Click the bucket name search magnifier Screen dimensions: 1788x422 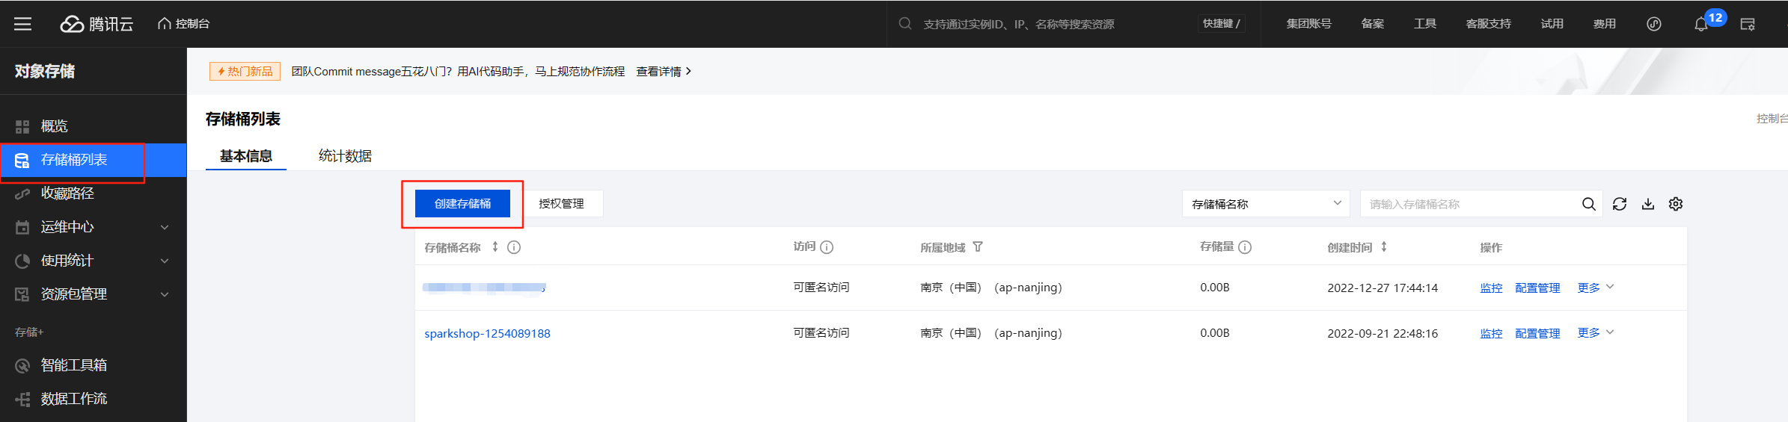coord(1589,204)
